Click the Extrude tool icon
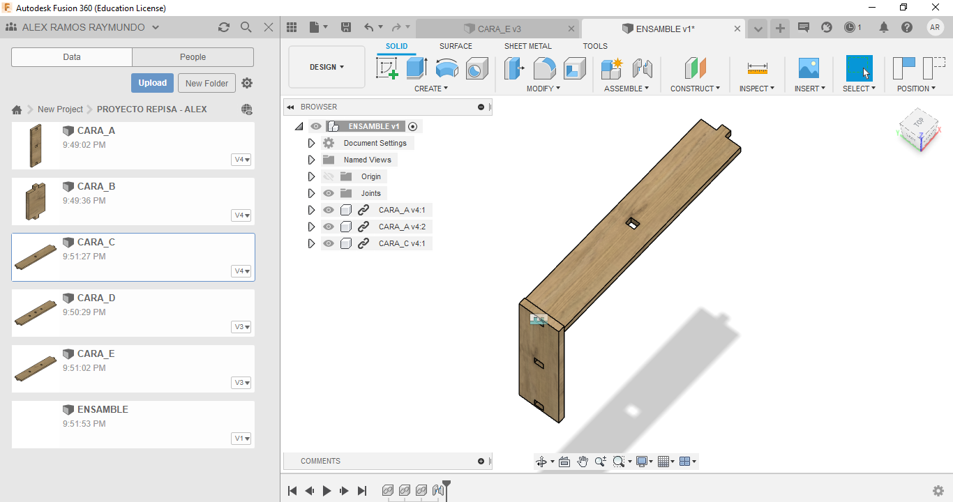 [x=417, y=68]
